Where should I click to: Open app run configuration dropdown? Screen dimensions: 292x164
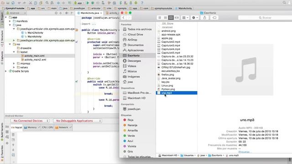pos(79,3)
